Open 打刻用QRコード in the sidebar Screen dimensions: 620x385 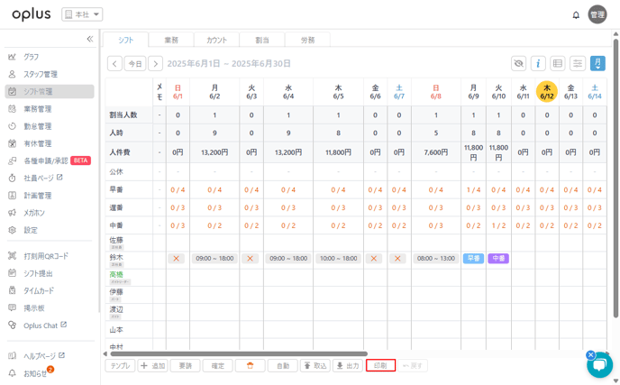[45, 256]
